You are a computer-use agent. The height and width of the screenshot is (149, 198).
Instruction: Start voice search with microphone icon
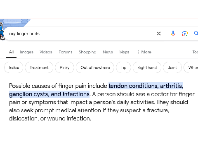coord(173,34)
